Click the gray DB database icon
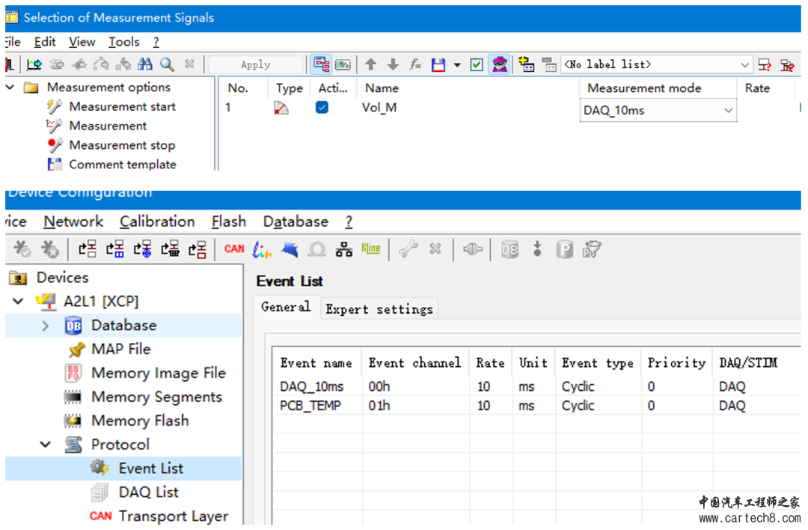Image resolution: width=808 pixels, height=530 pixels. [x=509, y=249]
